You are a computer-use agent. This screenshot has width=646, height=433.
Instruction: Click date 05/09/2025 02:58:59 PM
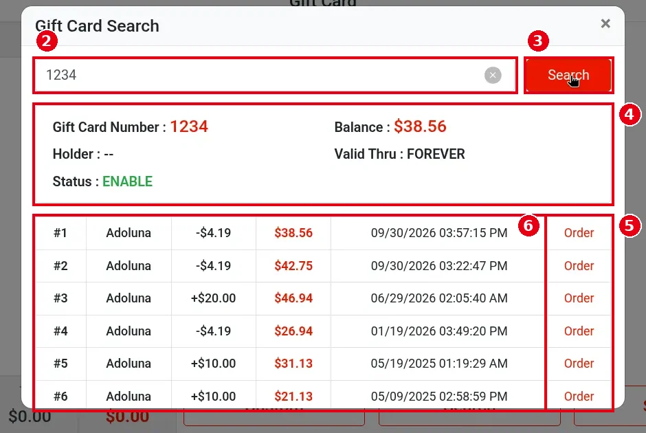click(x=438, y=397)
